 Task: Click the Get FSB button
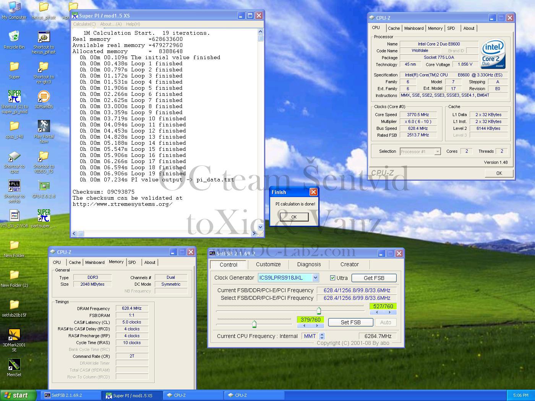(374, 278)
